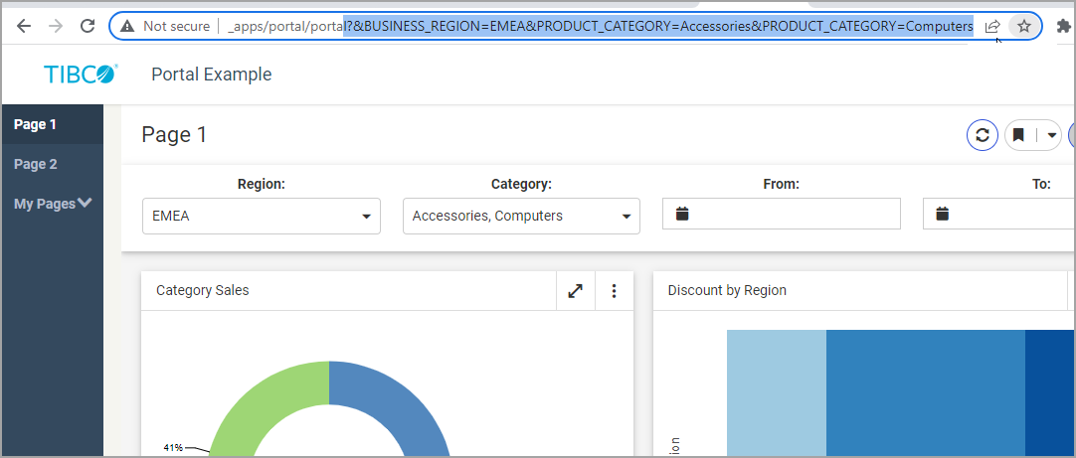Open the Category dropdown with Accessories, Computers
1076x458 pixels.
pos(521,216)
